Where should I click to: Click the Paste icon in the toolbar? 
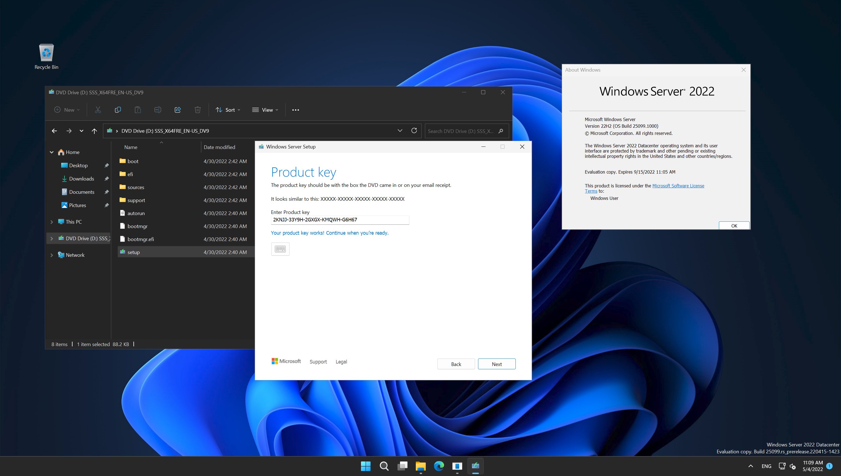pyautogui.click(x=138, y=110)
